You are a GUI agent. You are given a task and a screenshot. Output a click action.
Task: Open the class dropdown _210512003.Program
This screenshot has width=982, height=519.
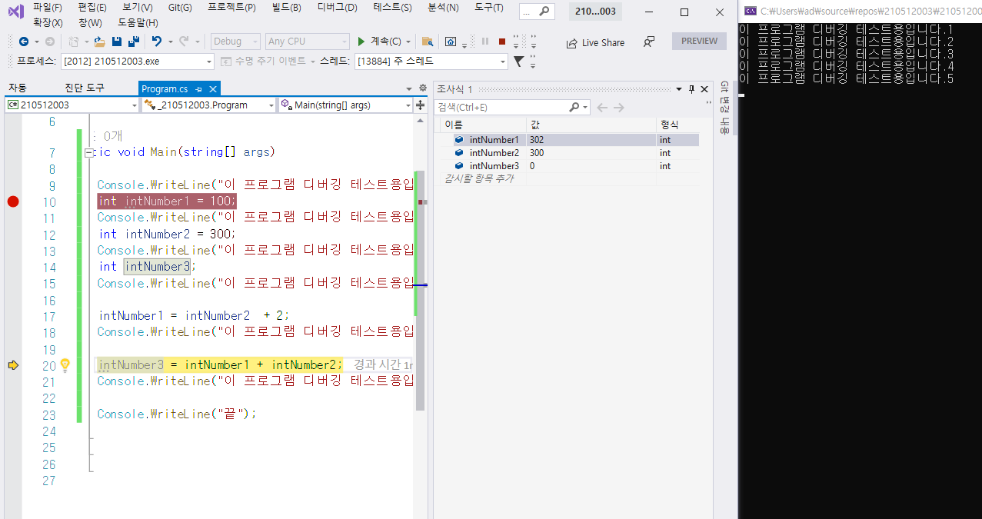(x=208, y=105)
